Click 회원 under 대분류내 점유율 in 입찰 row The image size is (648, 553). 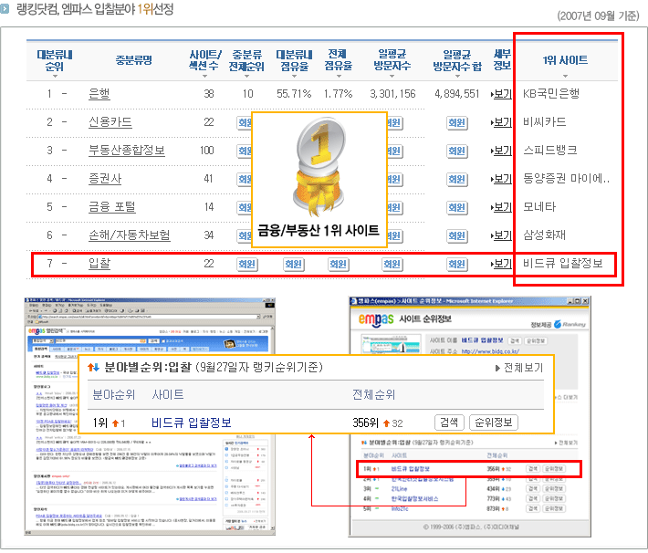click(x=294, y=264)
